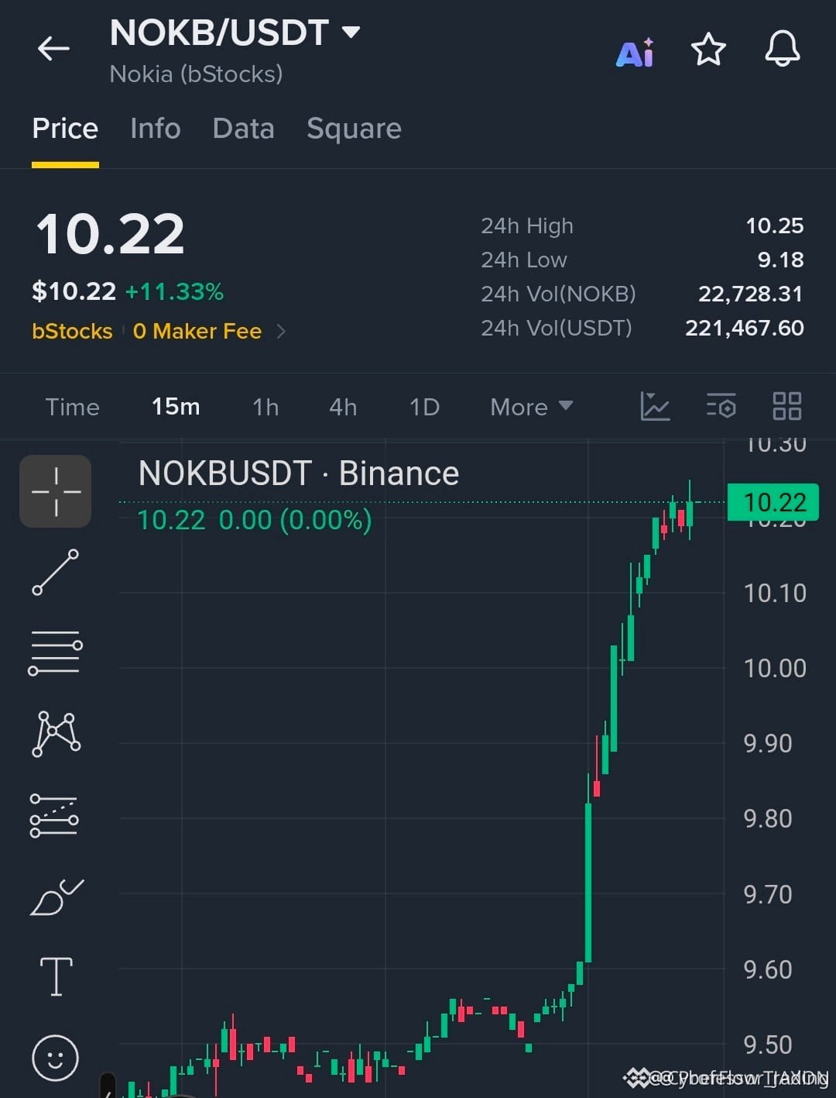Tap the 9.60 price axis label
This screenshot has width=836, height=1098.
coord(768,969)
